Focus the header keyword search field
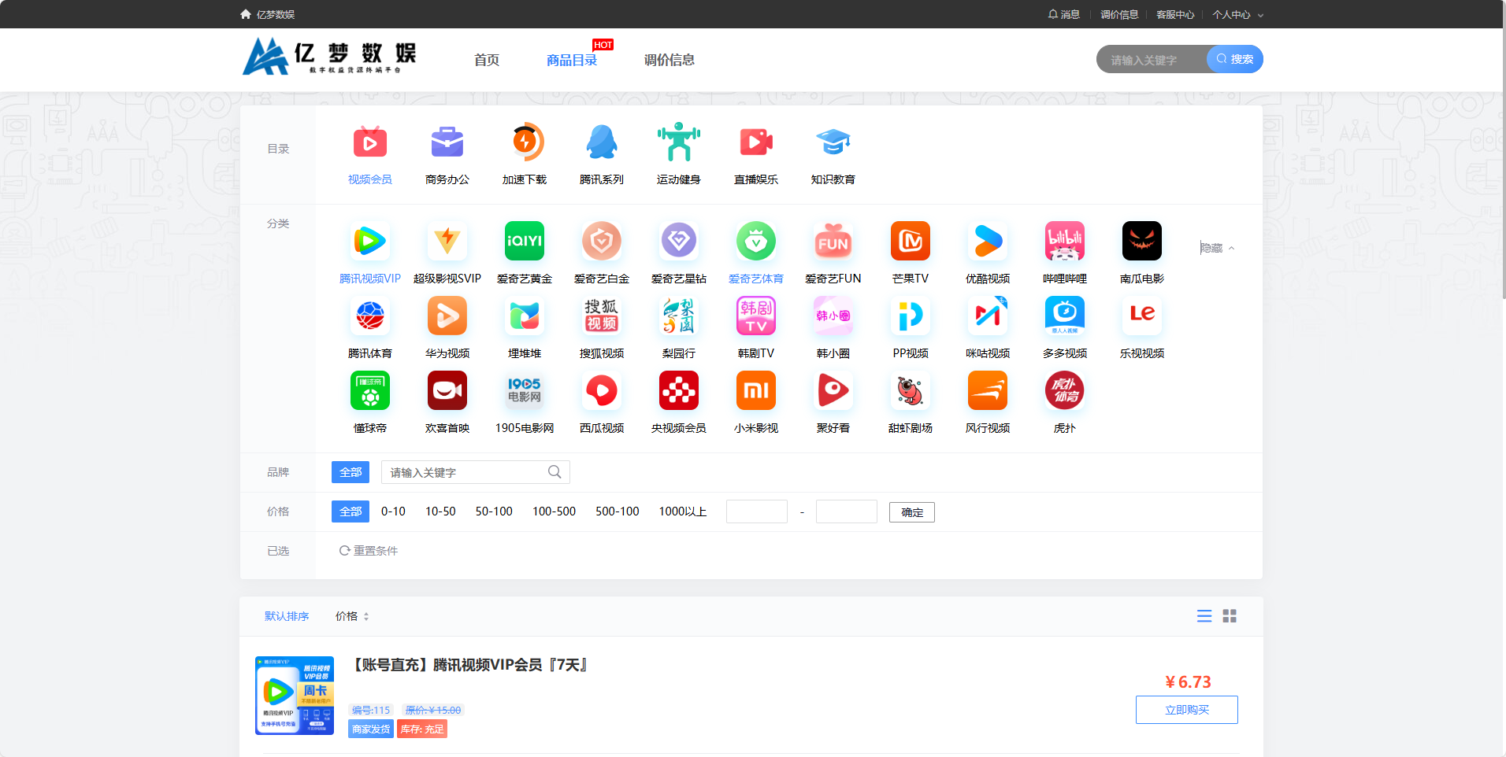Viewport: 1506px width, 757px height. pyautogui.click(x=1152, y=59)
